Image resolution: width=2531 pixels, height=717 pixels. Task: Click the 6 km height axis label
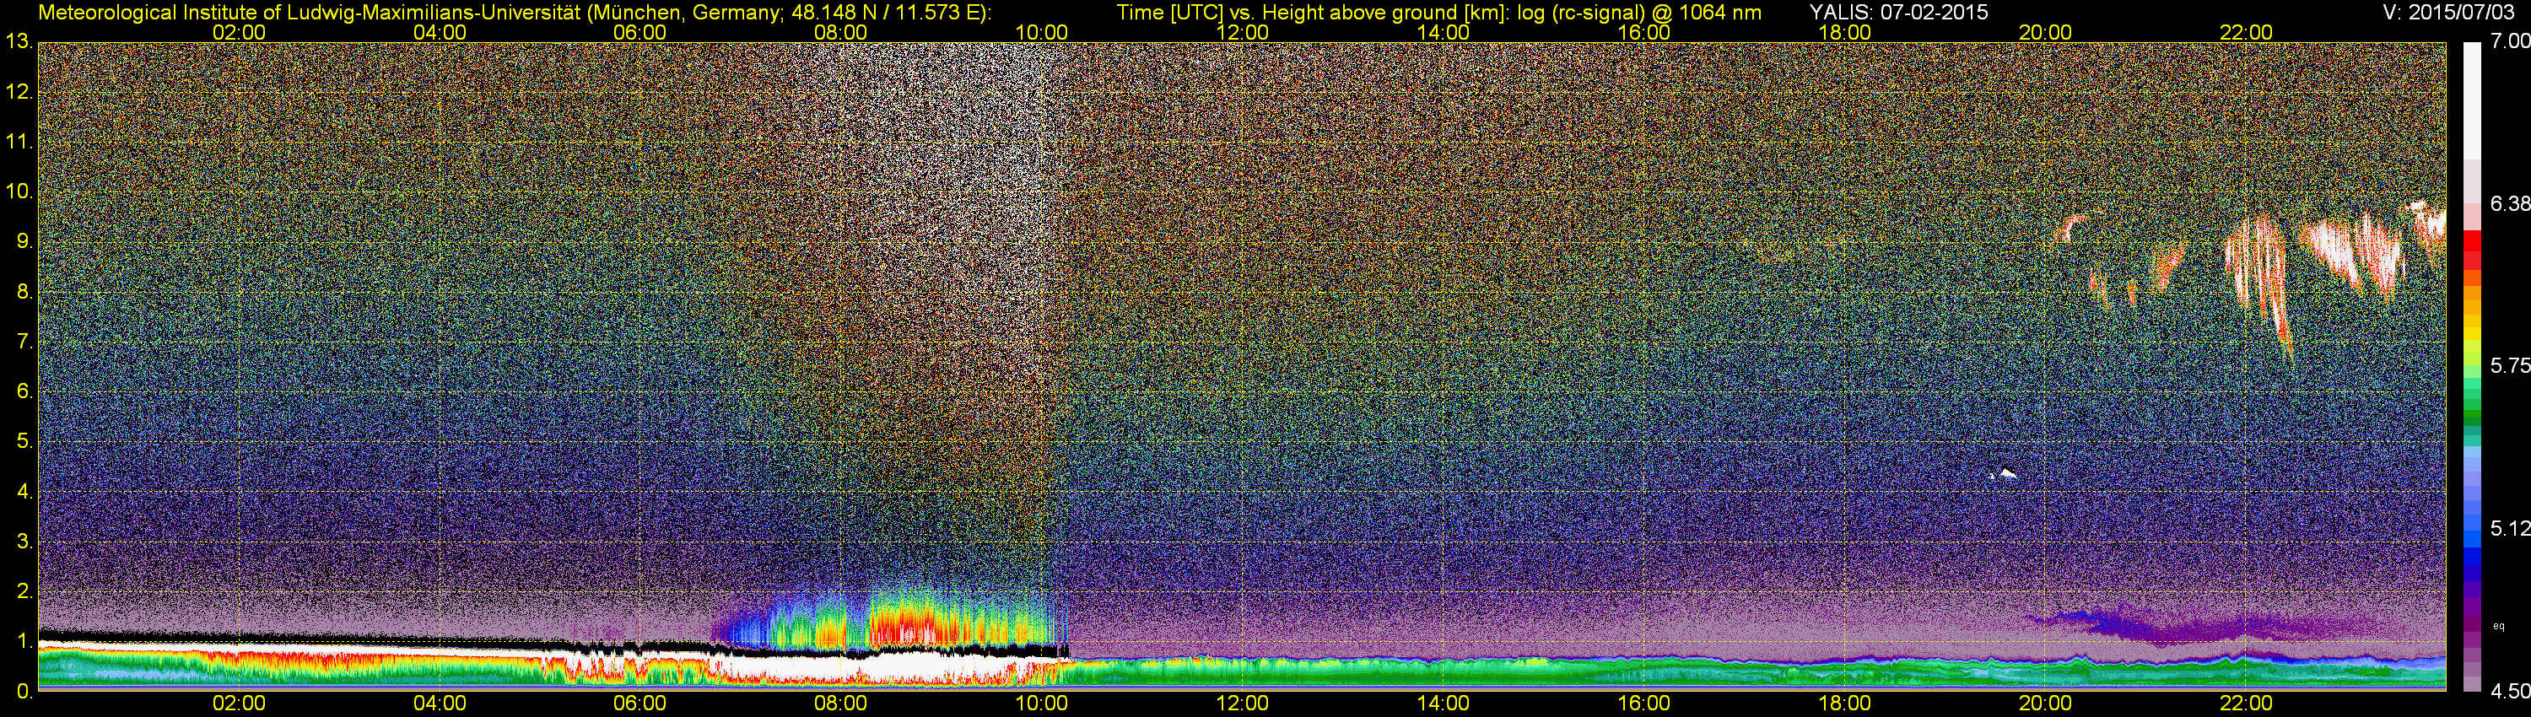[24, 391]
